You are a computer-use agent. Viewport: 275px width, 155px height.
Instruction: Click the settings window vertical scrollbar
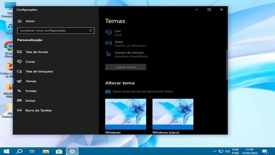pos(227,65)
